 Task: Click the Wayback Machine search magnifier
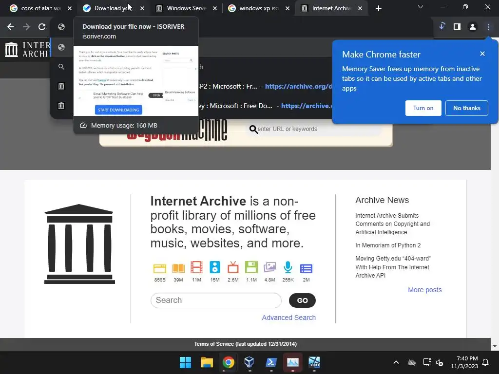tap(253, 129)
